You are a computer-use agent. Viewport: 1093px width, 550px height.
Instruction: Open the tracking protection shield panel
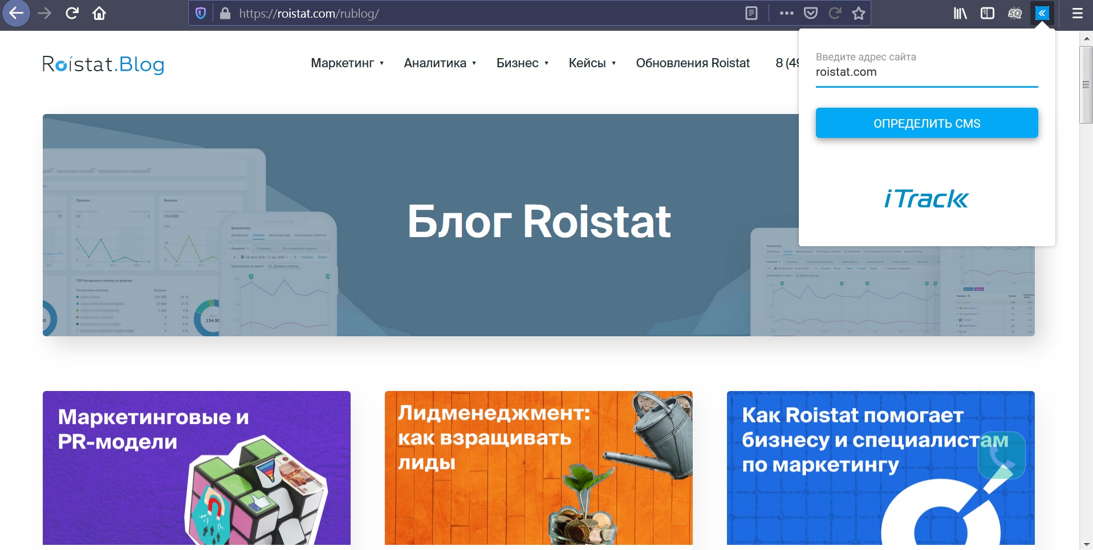click(x=201, y=13)
